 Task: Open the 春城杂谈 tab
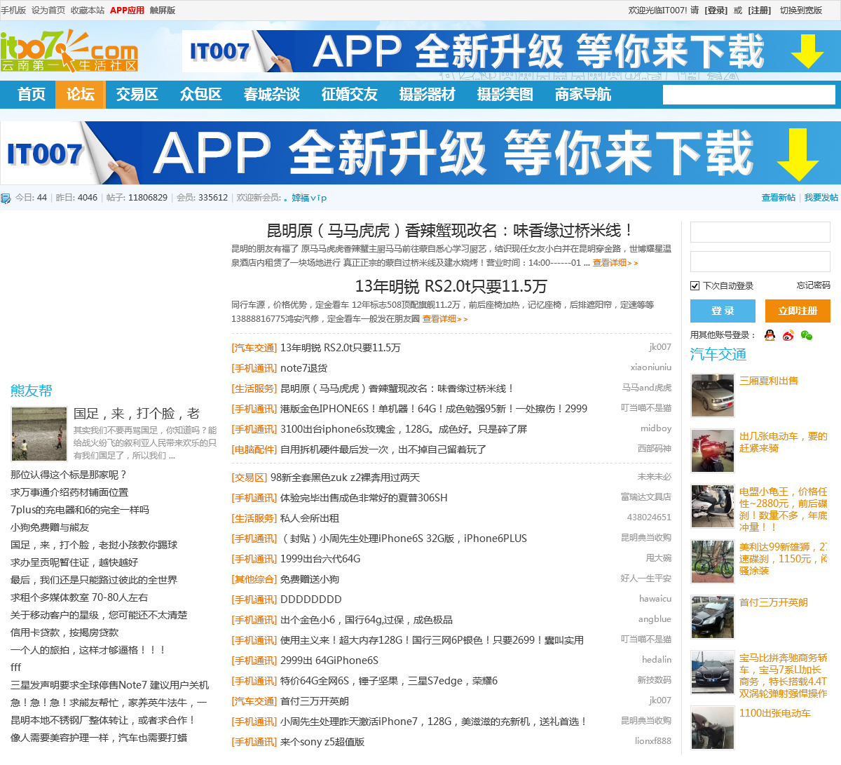coord(272,95)
